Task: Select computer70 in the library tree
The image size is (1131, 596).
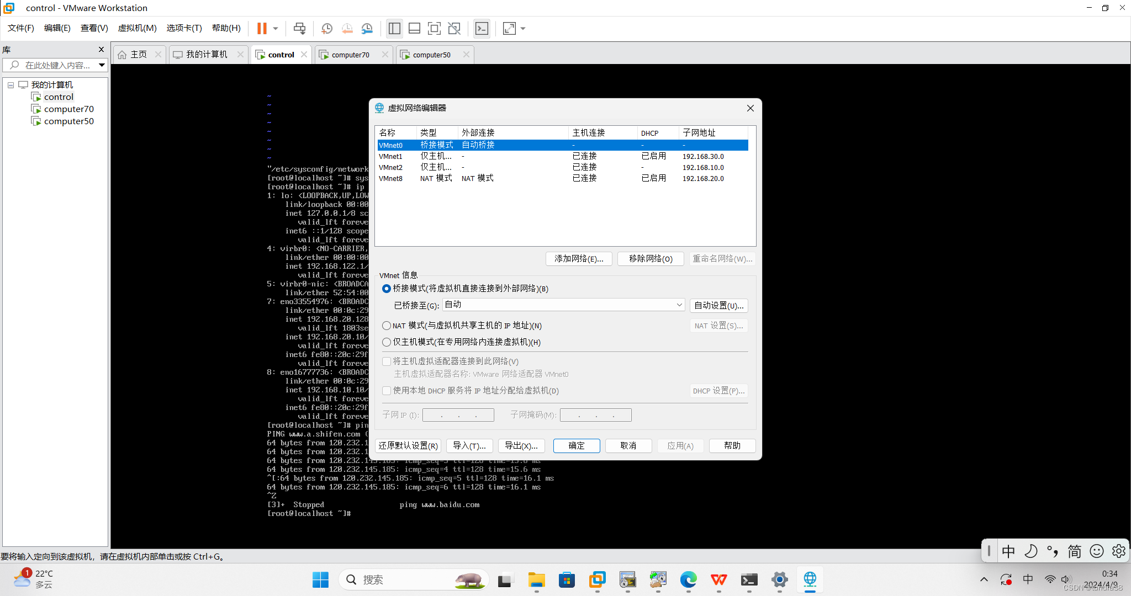Action: pos(68,109)
